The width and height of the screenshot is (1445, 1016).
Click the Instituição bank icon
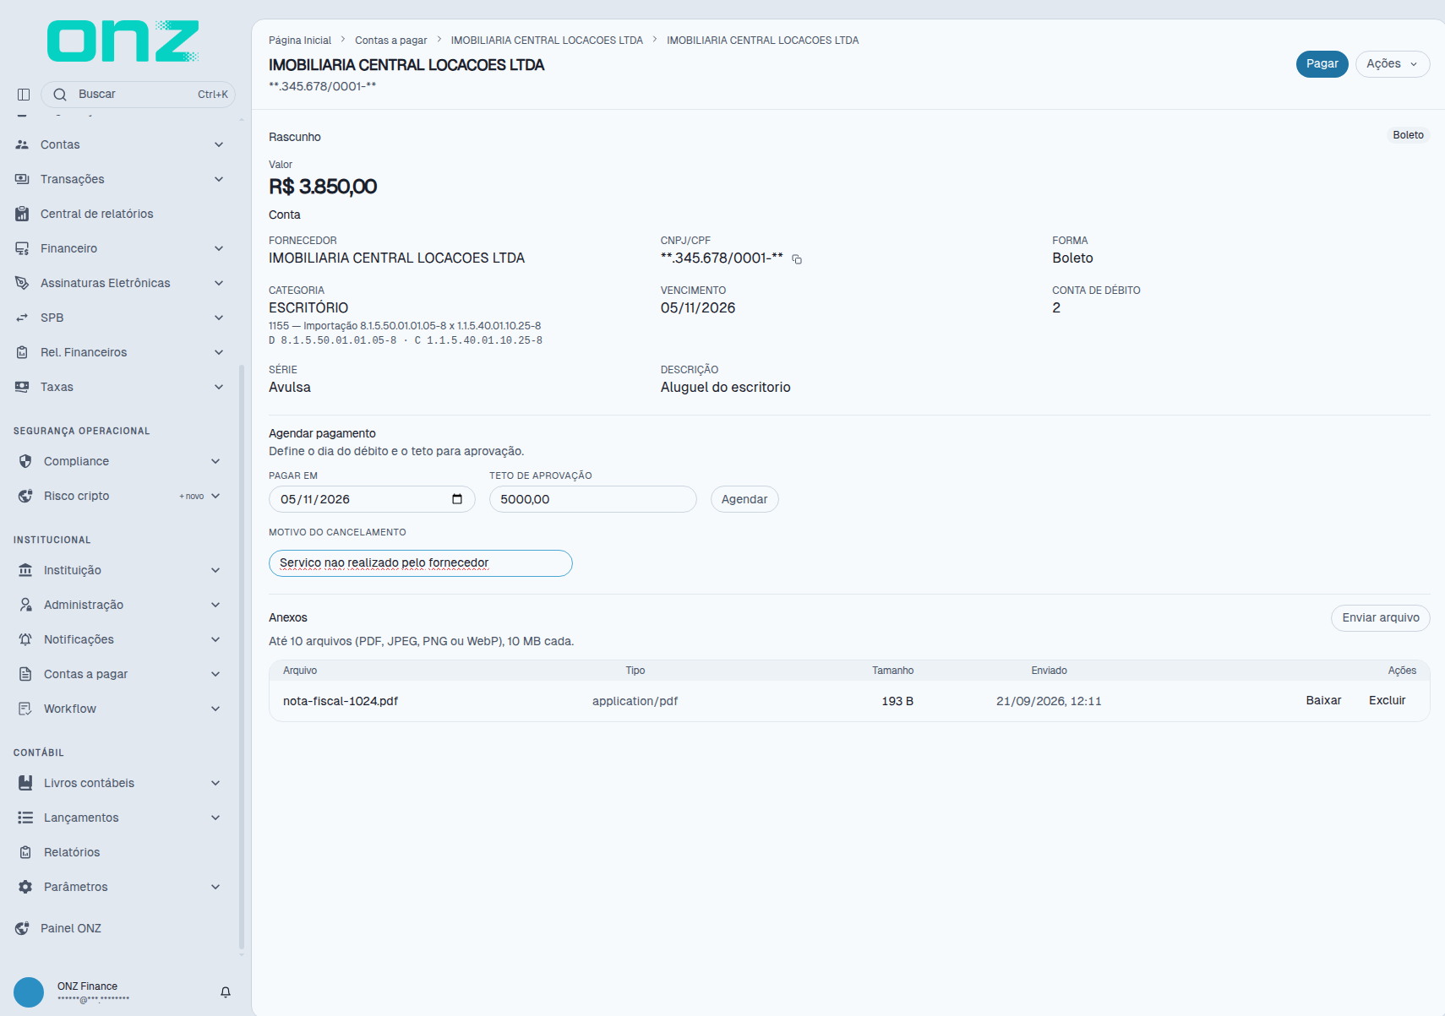[25, 570]
